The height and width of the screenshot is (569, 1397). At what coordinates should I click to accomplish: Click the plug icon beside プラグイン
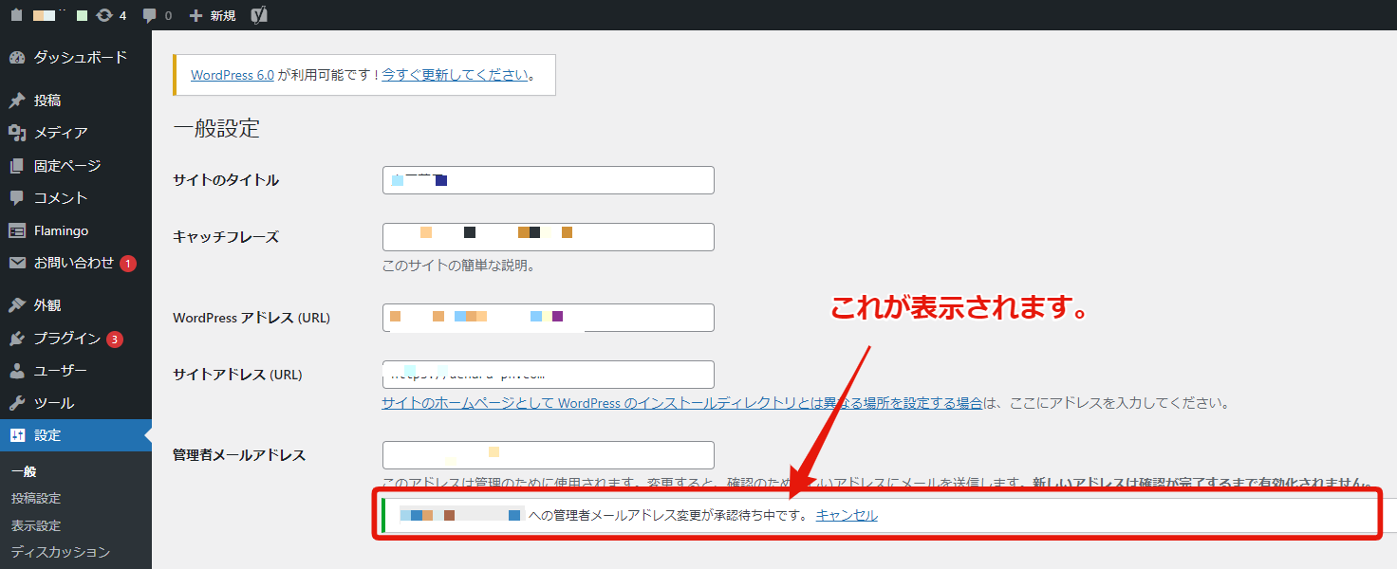(16, 339)
